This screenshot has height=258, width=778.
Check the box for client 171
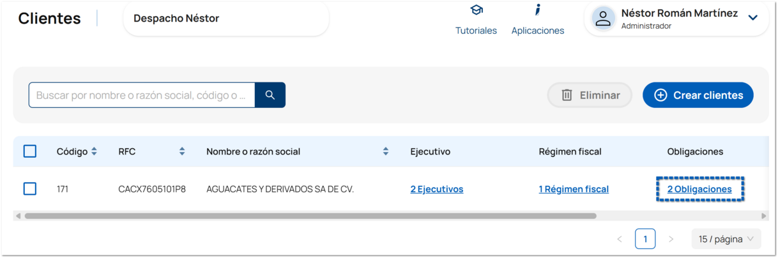click(30, 189)
